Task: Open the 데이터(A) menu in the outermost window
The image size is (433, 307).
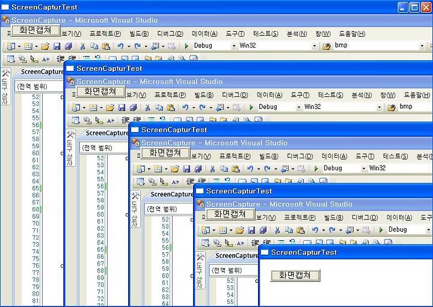Action: (x=204, y=34)
